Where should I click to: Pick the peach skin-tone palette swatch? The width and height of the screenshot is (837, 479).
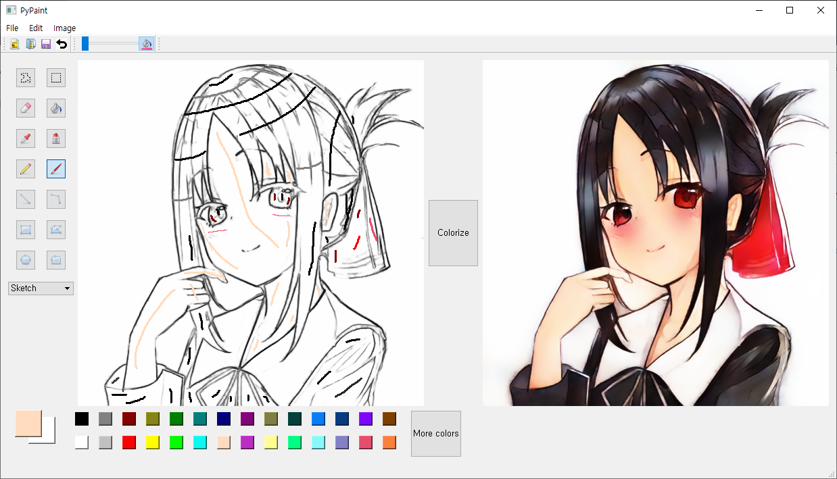point(224,443)
